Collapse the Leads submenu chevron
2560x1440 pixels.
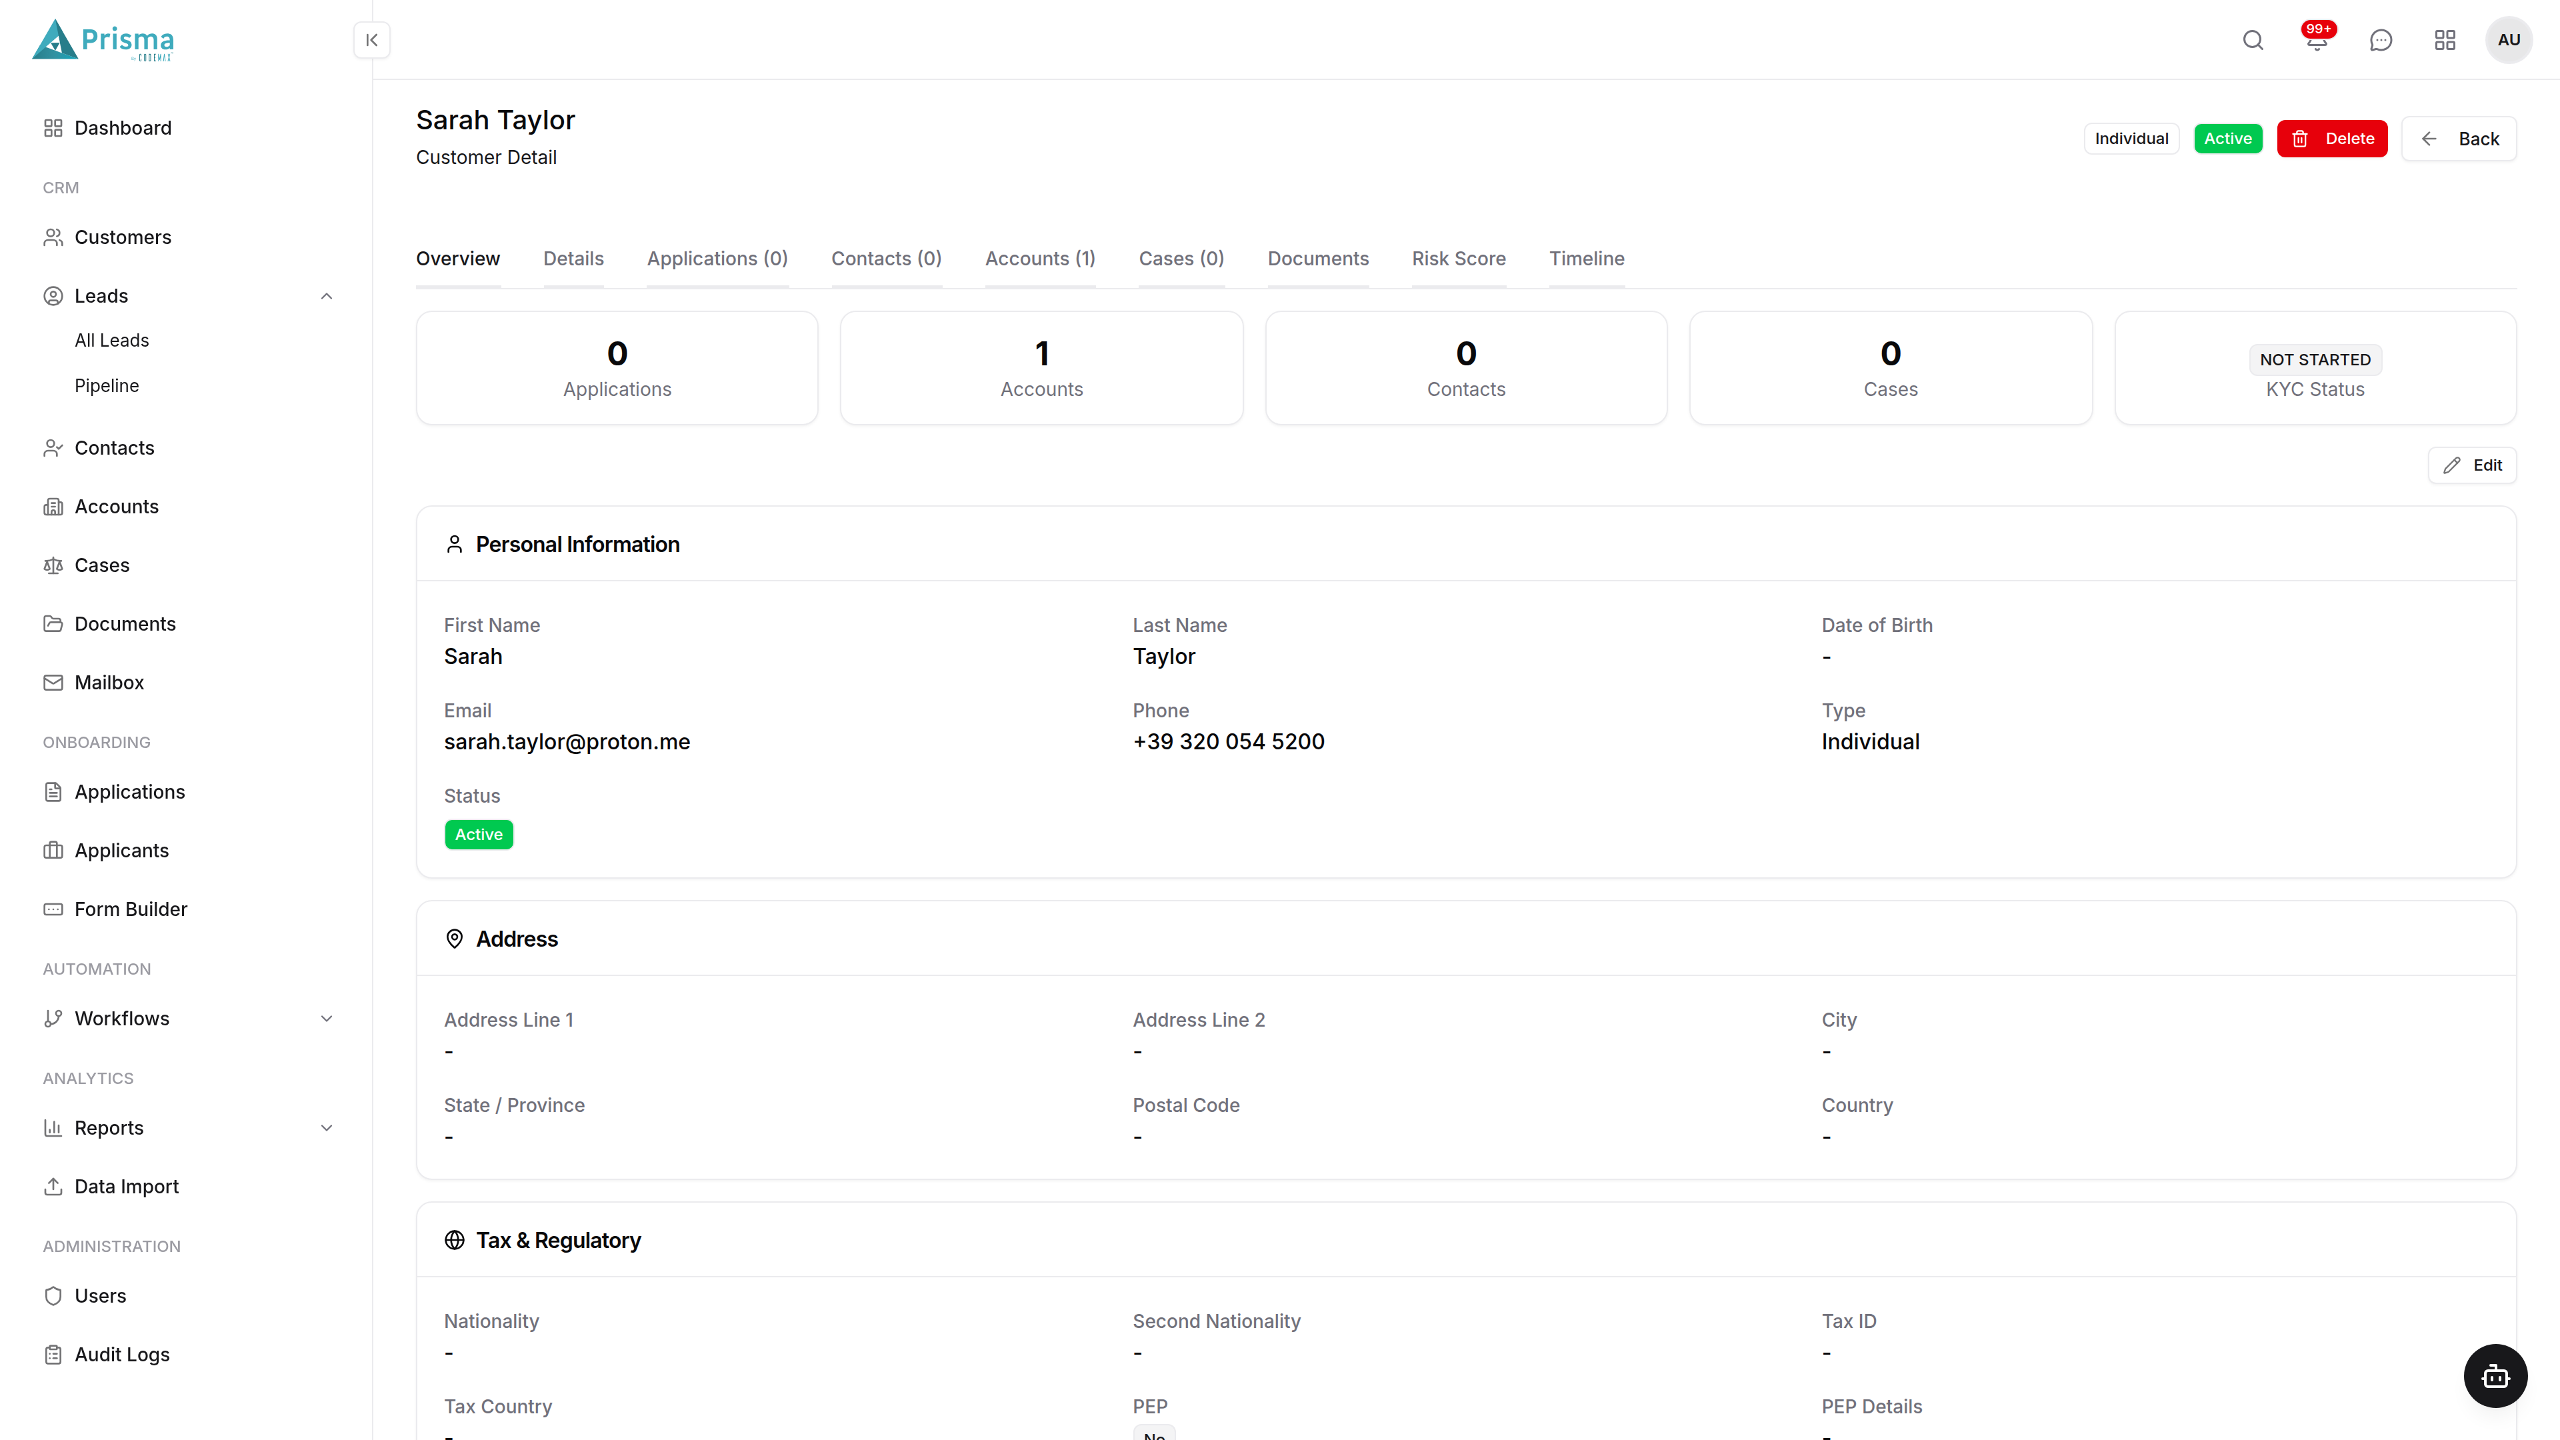tap(326, 296)
